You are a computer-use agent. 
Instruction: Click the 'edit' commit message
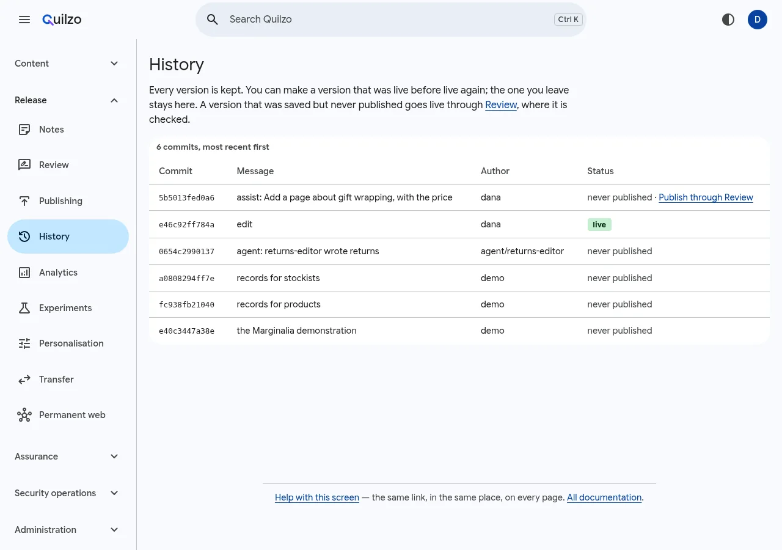[x=244, y=224]
